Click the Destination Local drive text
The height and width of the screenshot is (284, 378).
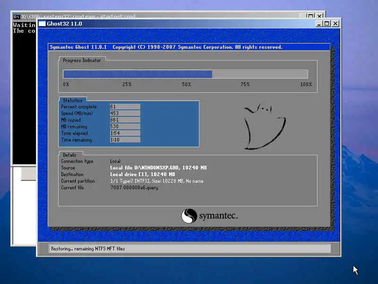[143, 174]
